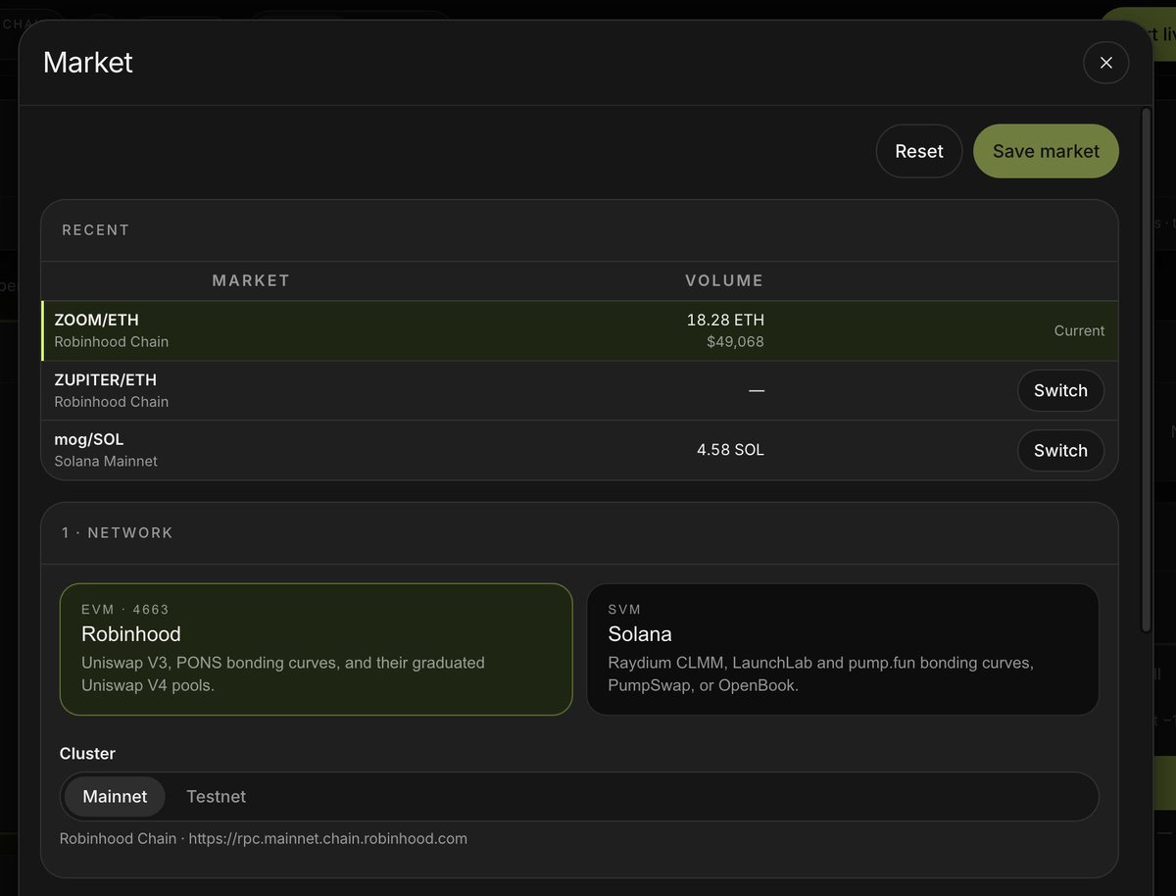Click the mog/SOL market name
Screen dimensions: 1176x896
(89, 439)
